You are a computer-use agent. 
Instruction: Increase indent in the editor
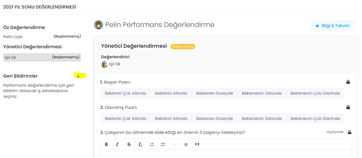(186, 144)
